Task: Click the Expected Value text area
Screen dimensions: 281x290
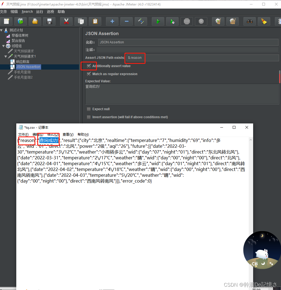Action: click(x=182, y=94)
